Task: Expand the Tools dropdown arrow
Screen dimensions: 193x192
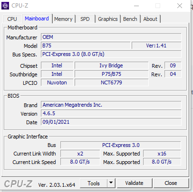Action: click(111, 183)
